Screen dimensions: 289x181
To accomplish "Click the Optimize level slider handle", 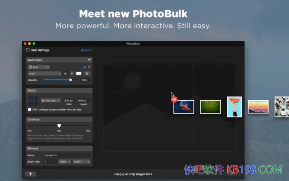I will (x=59, y=126).
